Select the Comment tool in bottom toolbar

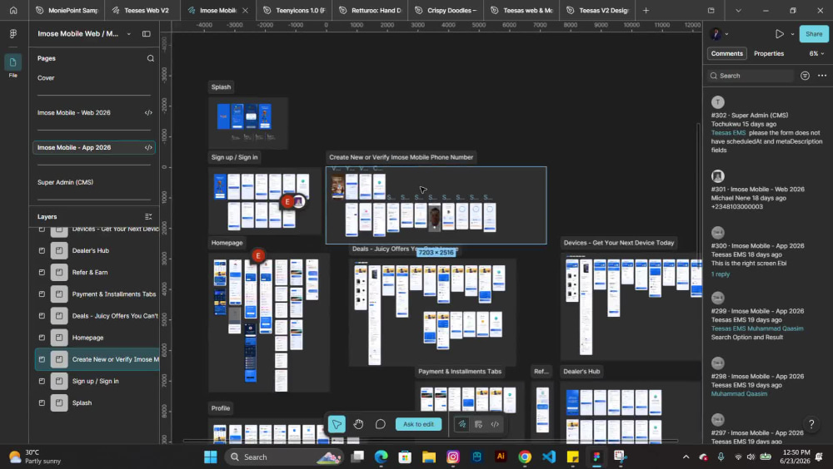tap(381, 424)
